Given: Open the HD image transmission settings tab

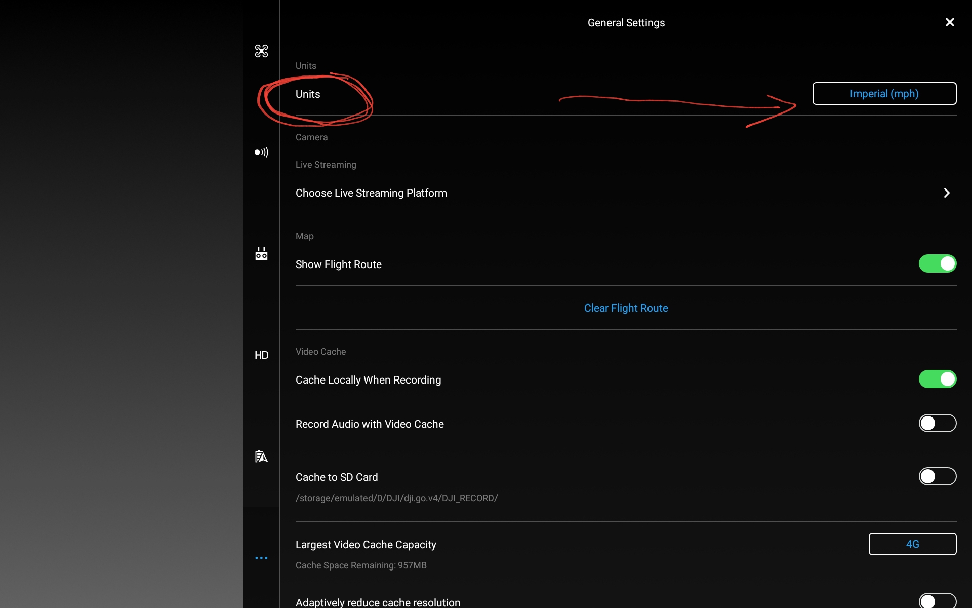Looking at the screenshot, I should [x=261, y=355].
